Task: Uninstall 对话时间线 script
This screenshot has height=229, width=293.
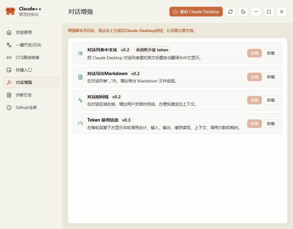Action: click(x=271, y=100)
